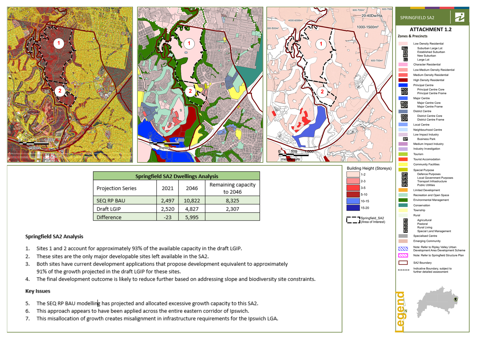481x340 pixels.
Task: Click the BP Business Park badge
Action: coord(405,139)
